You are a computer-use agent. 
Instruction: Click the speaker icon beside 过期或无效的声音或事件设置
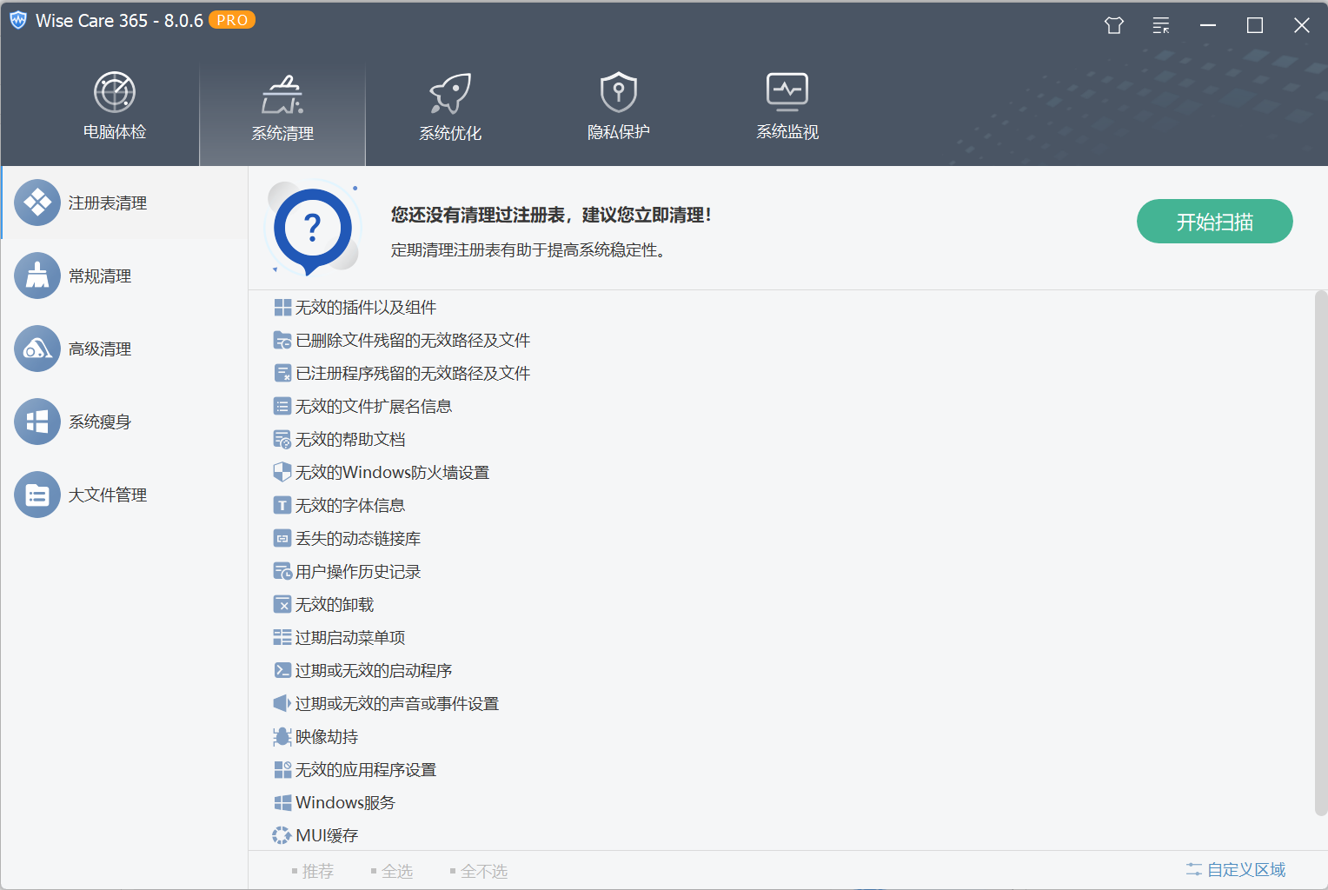(282, 703)
